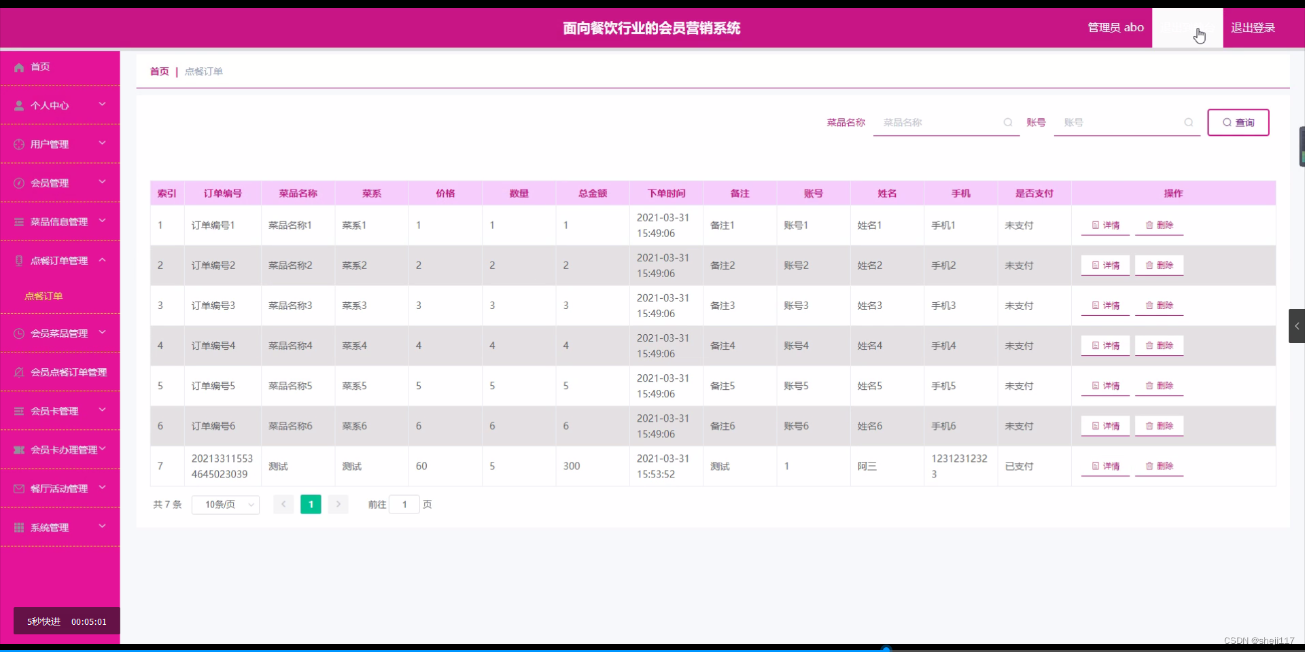The image size is (1305, 652).
Task: Click the next page arrow in pagination
Action: (338, 505)
